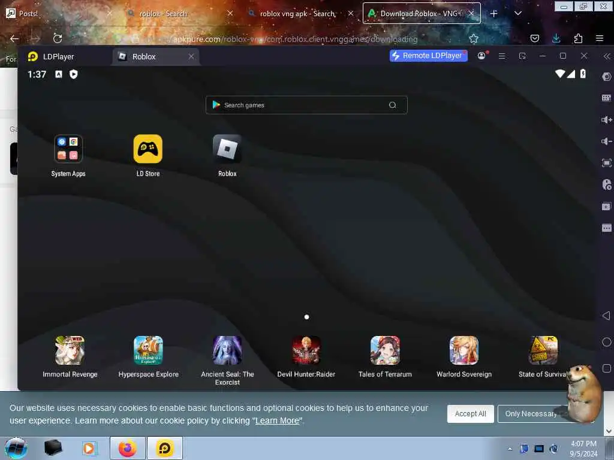Screen dimensions: 614x460
Task: Open the System Apps folder
Action: tap(68, 149)
